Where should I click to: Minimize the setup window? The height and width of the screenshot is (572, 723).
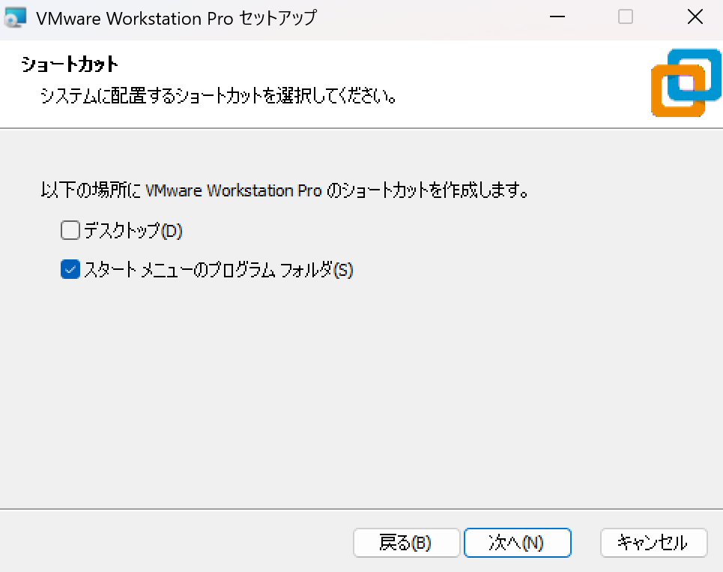pos(557,17)
